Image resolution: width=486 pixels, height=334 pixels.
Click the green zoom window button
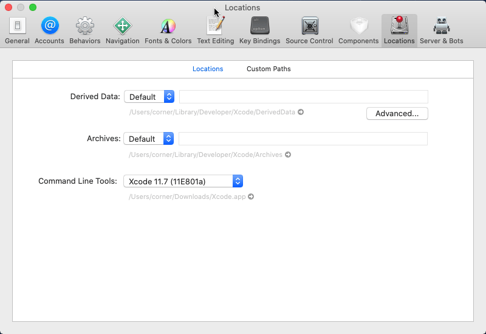pos(33,7)
